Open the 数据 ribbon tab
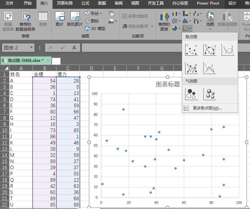Image resolution: width=250 pixels, height=209 pixels. coord(102,3)
